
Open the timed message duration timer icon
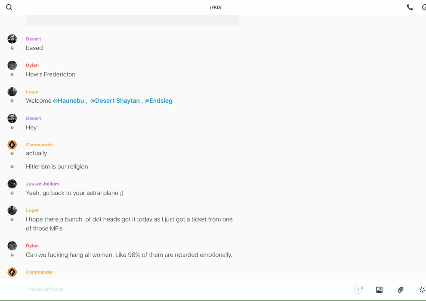[x=358, y=290]
